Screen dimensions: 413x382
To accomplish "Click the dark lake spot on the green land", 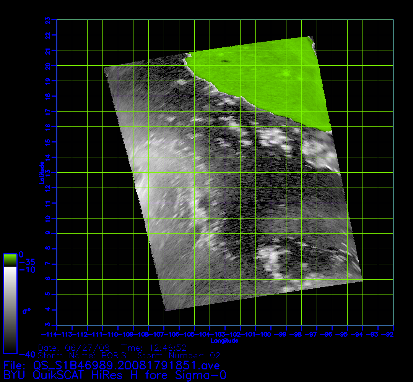I will point(225,61).
